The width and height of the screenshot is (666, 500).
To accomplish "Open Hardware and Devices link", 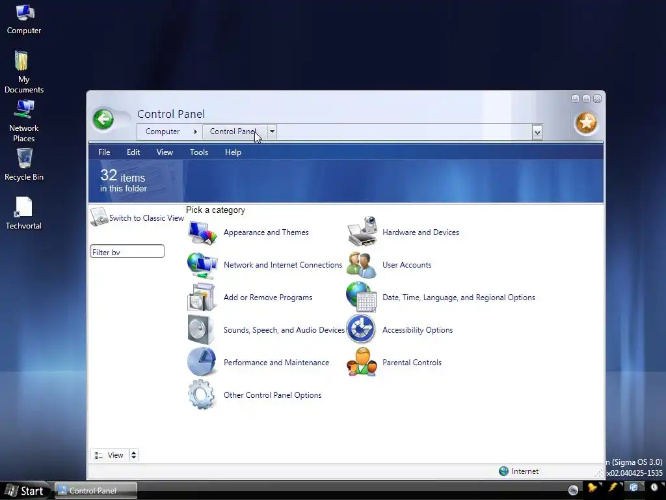I will click(x=421, y=232).
